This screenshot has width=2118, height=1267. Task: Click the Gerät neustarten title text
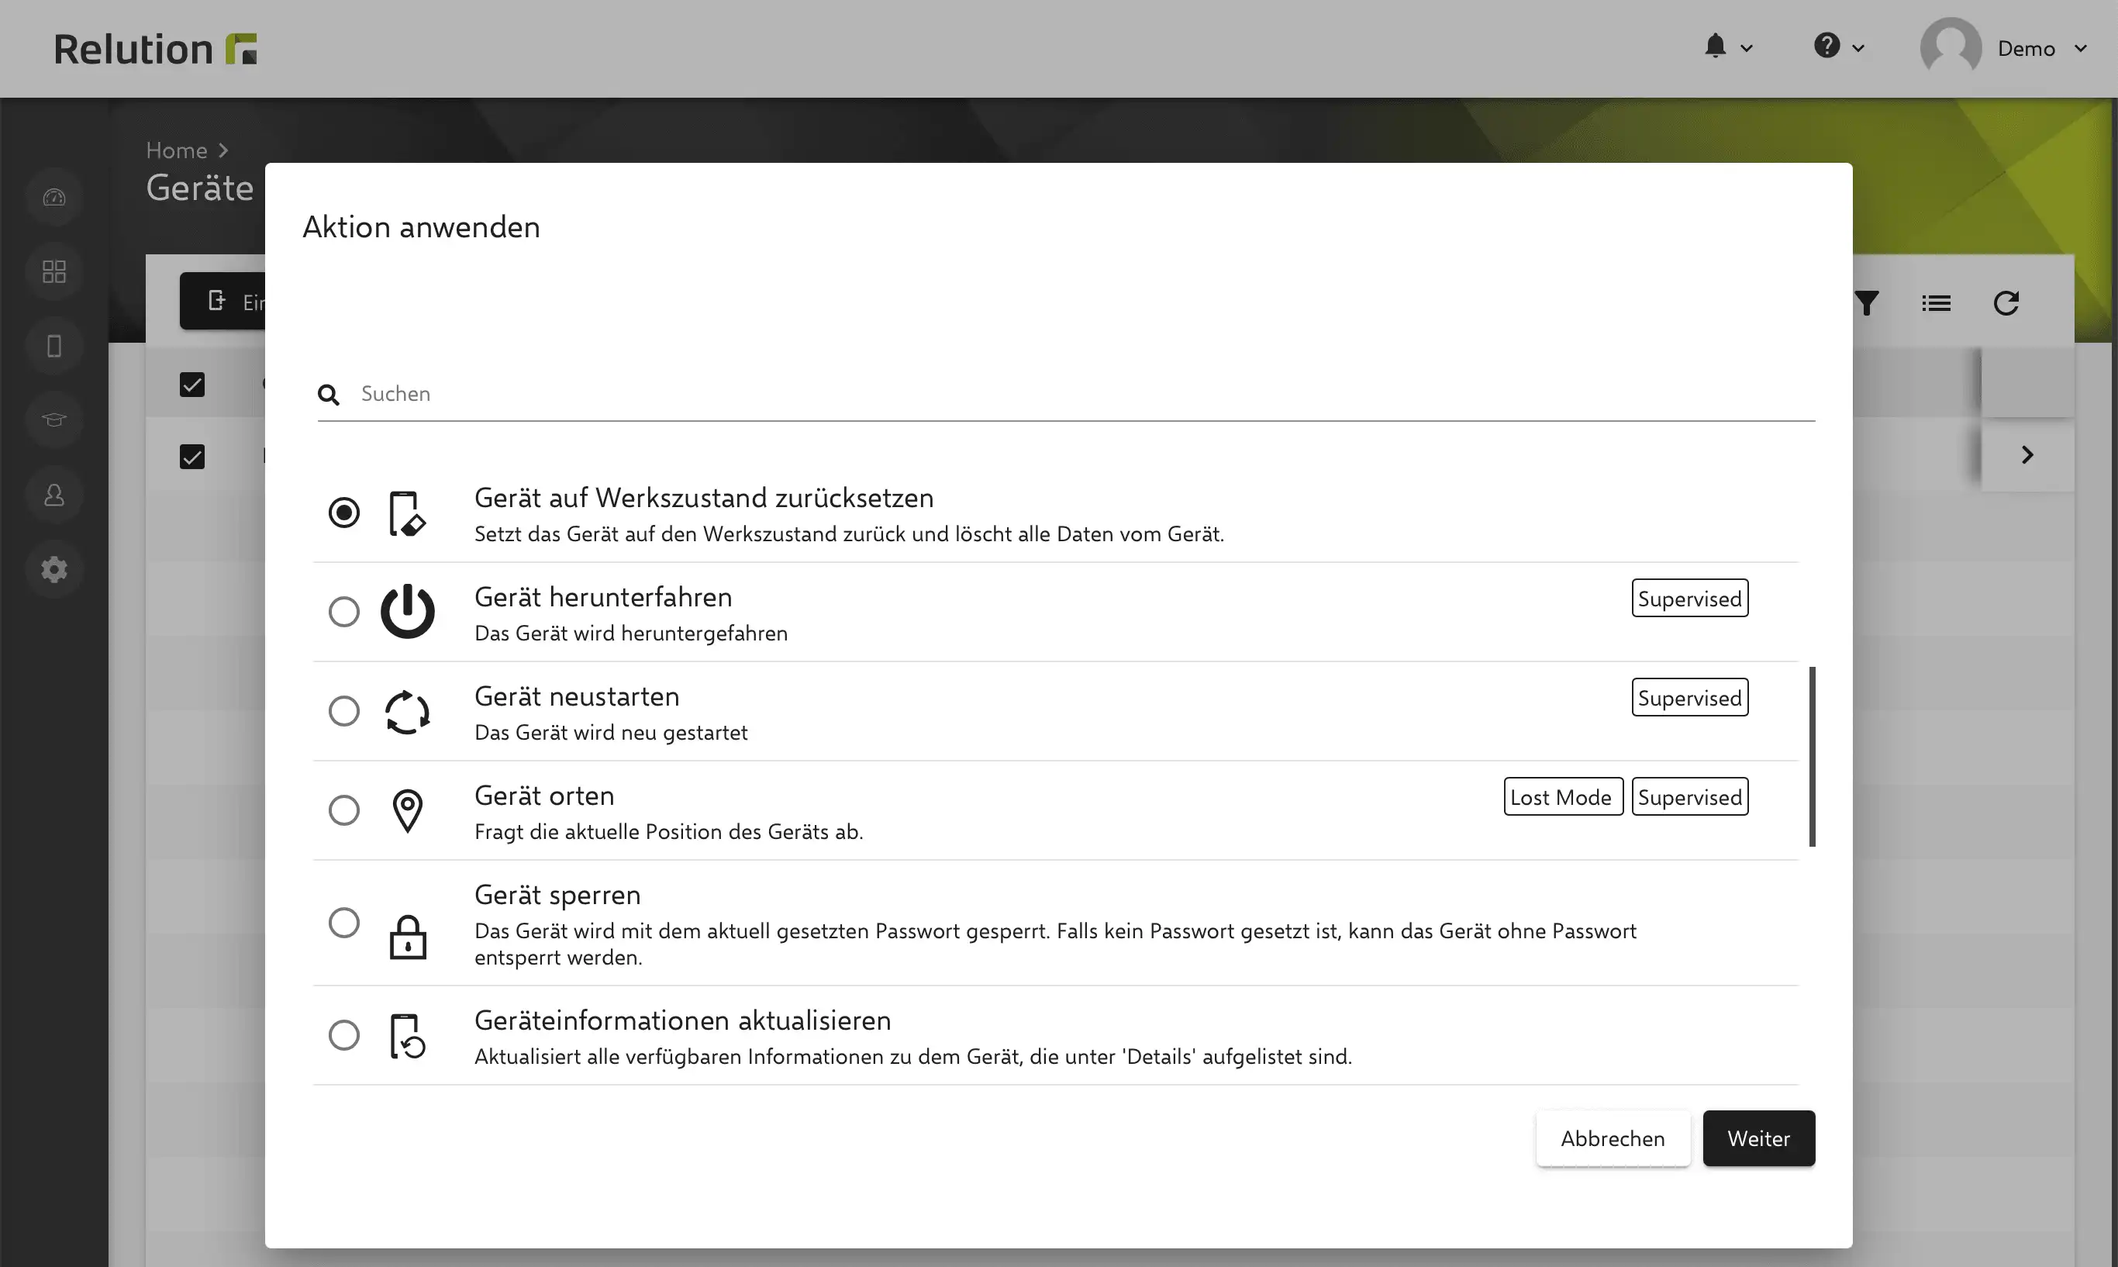coord(577,696)
